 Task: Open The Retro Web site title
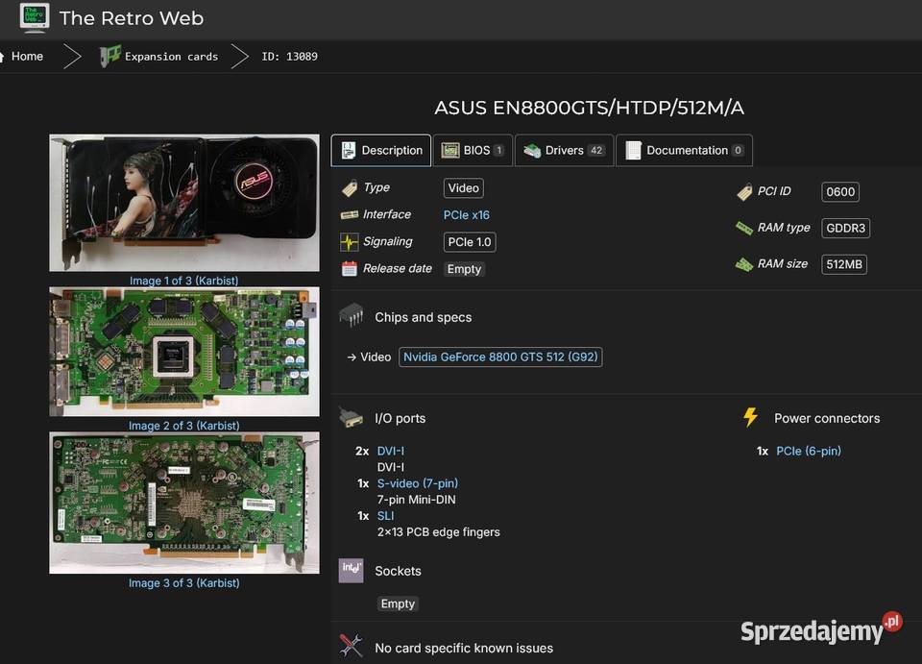132,18
